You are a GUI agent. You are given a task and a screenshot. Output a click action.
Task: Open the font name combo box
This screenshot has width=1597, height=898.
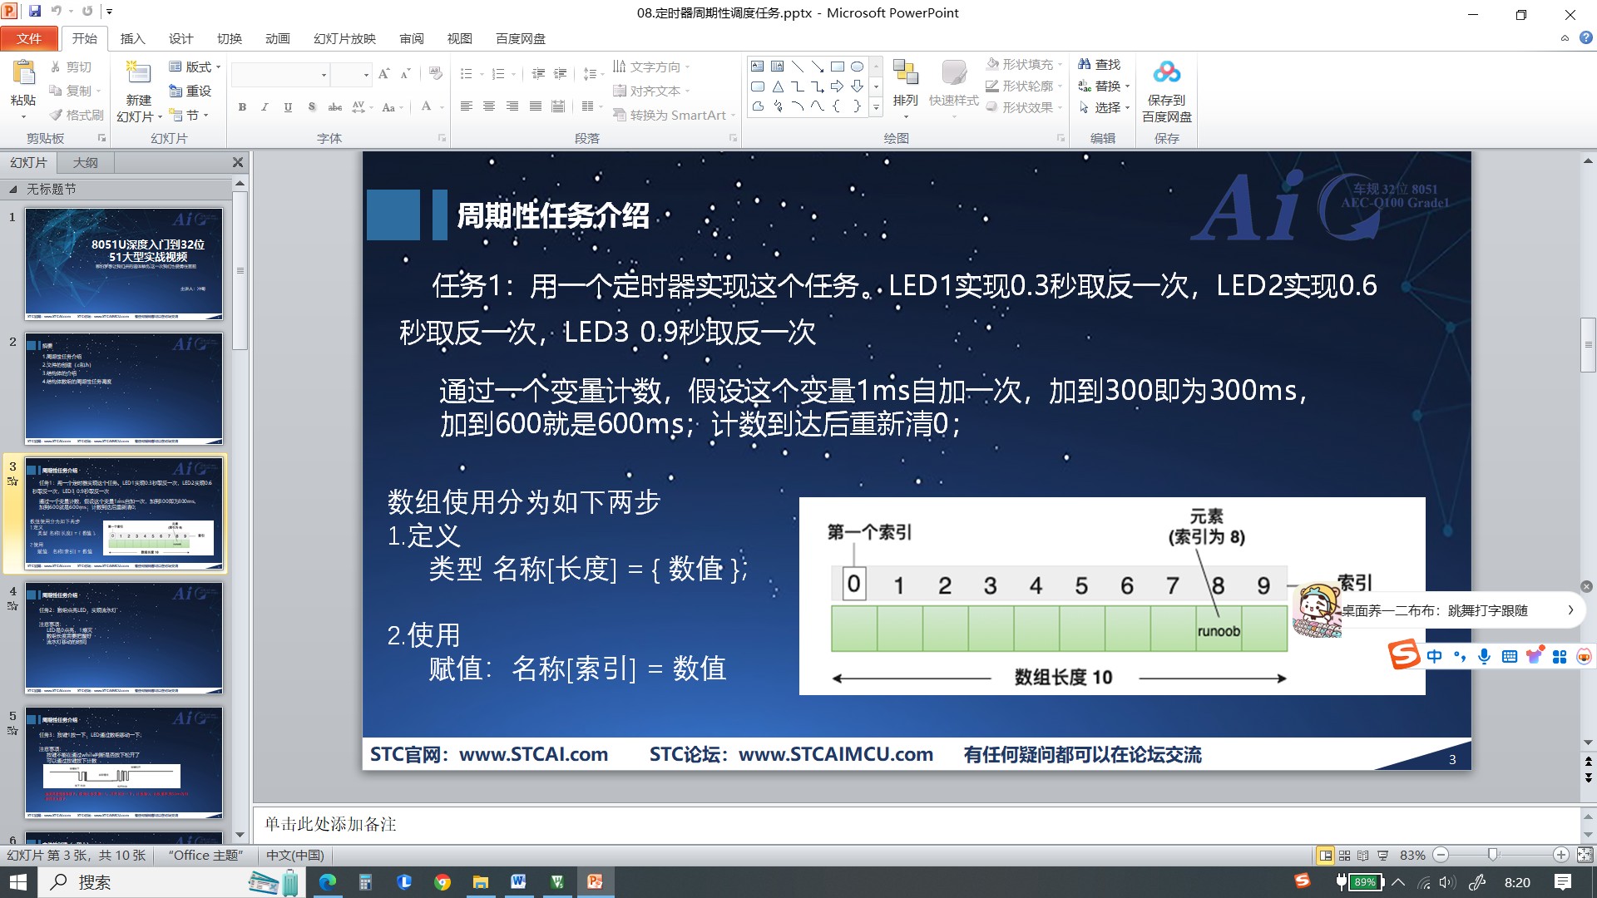[x=280, y=75]
